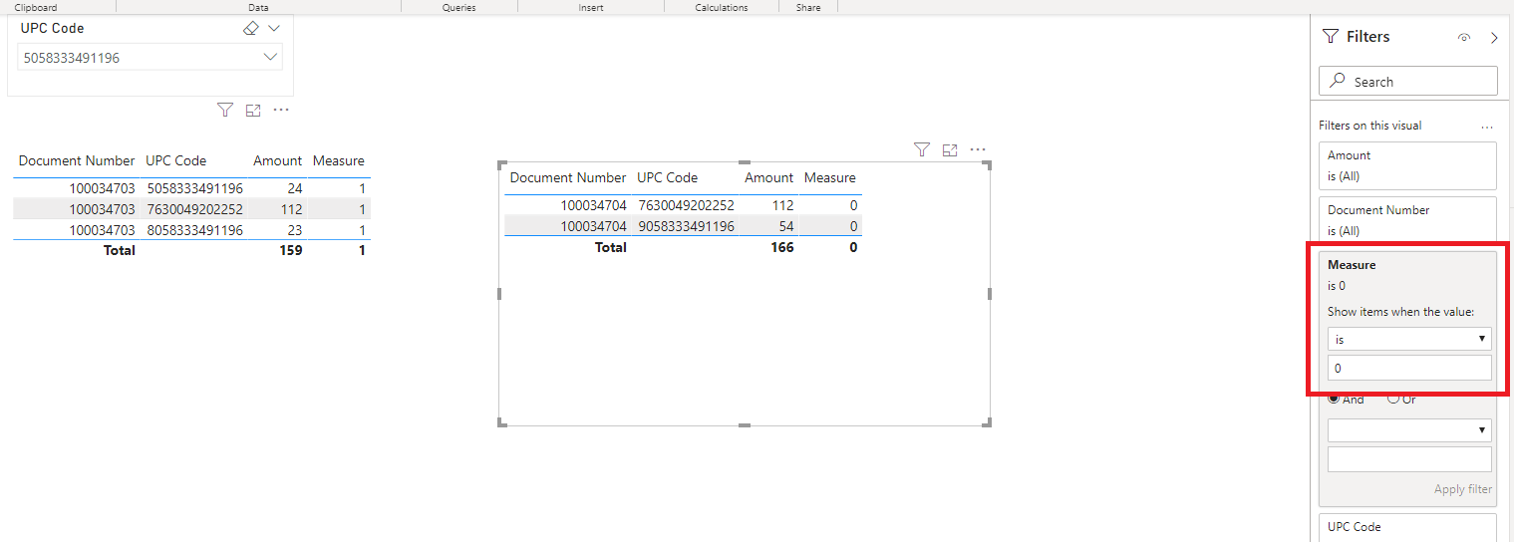The height and width of the screenshot is (542, 1514).
Task: Sort selected table by Amount header
Action: tap(768, 177)
